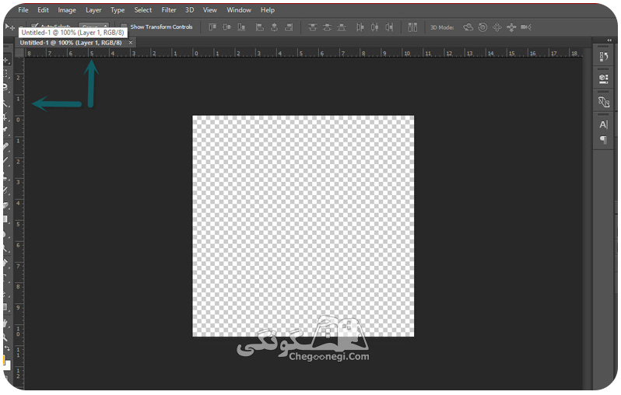Distribute bottom edges of layers
Viewport: 621px width, 395px height.
pyautogui.click(x=342, y=27)
